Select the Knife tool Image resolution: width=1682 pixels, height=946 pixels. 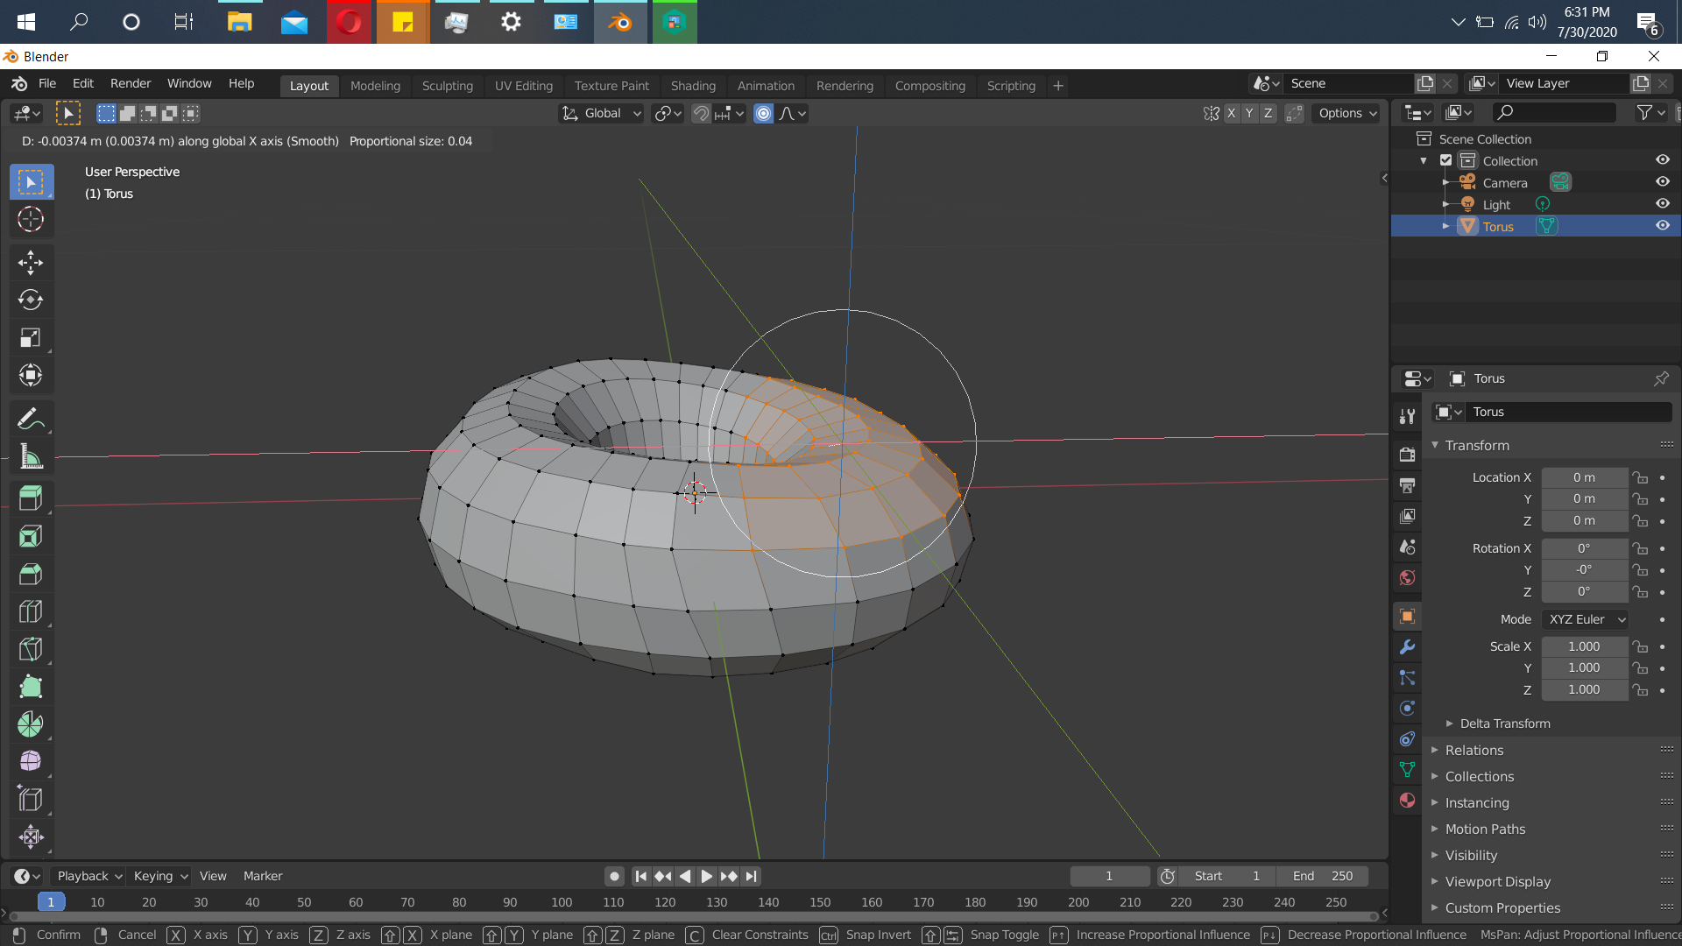[32, 649]
